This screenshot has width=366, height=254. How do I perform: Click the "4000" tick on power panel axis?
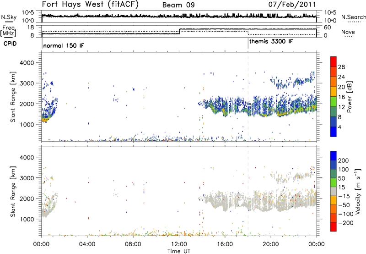27,63
